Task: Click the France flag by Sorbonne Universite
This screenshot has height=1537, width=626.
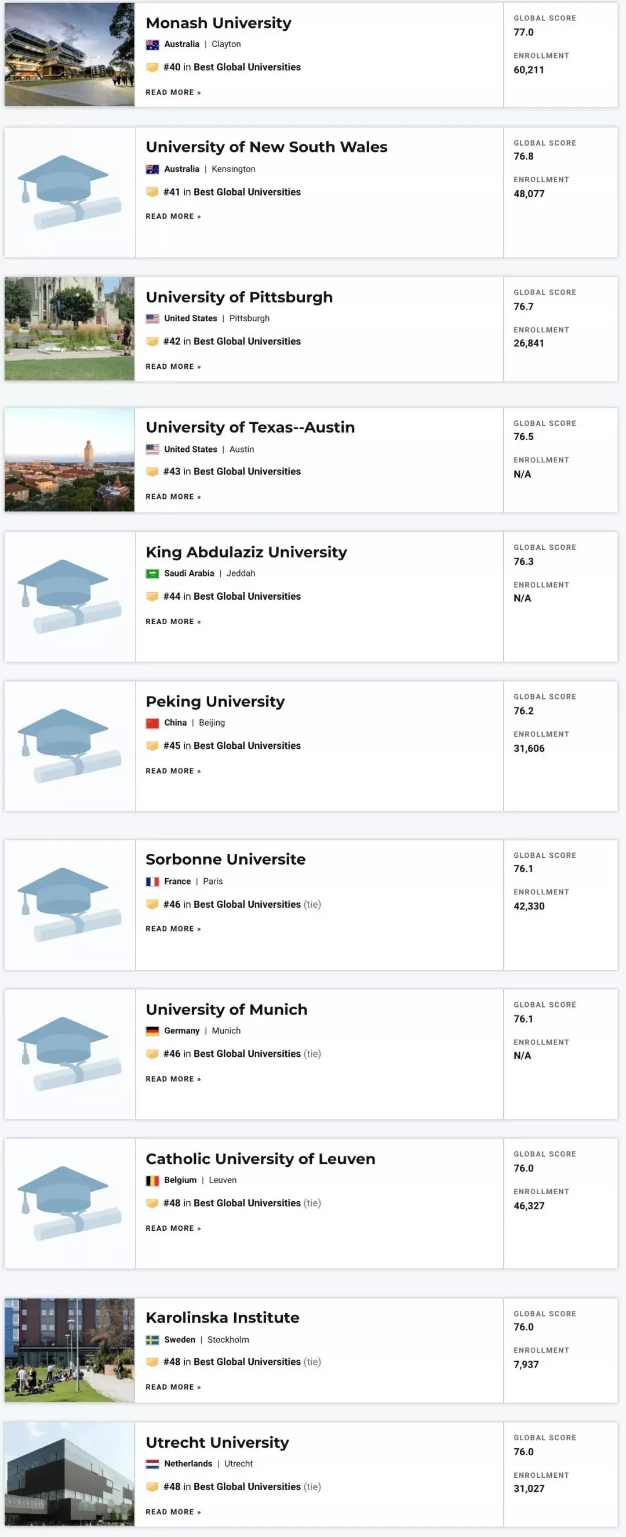Action: click(x=152, y=882)
